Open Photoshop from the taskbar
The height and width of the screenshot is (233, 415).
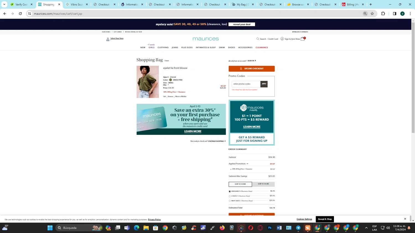(270, 228)
